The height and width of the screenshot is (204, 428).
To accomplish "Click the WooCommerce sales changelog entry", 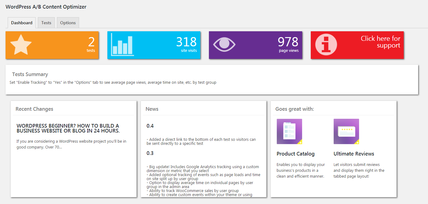I will (x=193, y=191).
